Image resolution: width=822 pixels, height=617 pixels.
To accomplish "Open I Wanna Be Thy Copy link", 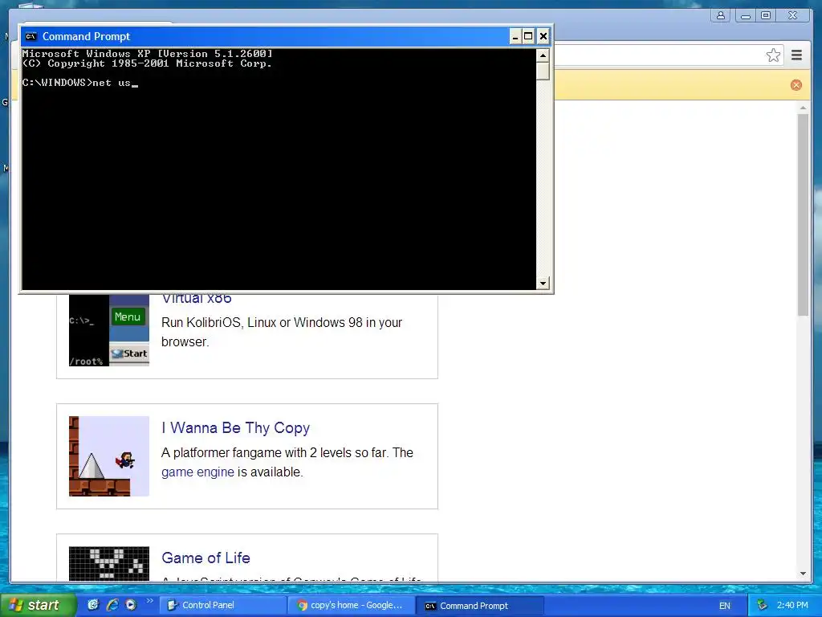I will (x=235, y=427).
